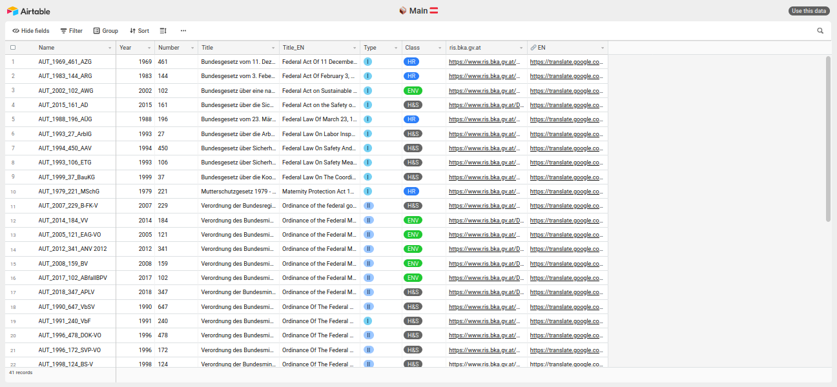The image size is (837, 387).
Task: Click the Use this data button
Action: pos(809,11)
